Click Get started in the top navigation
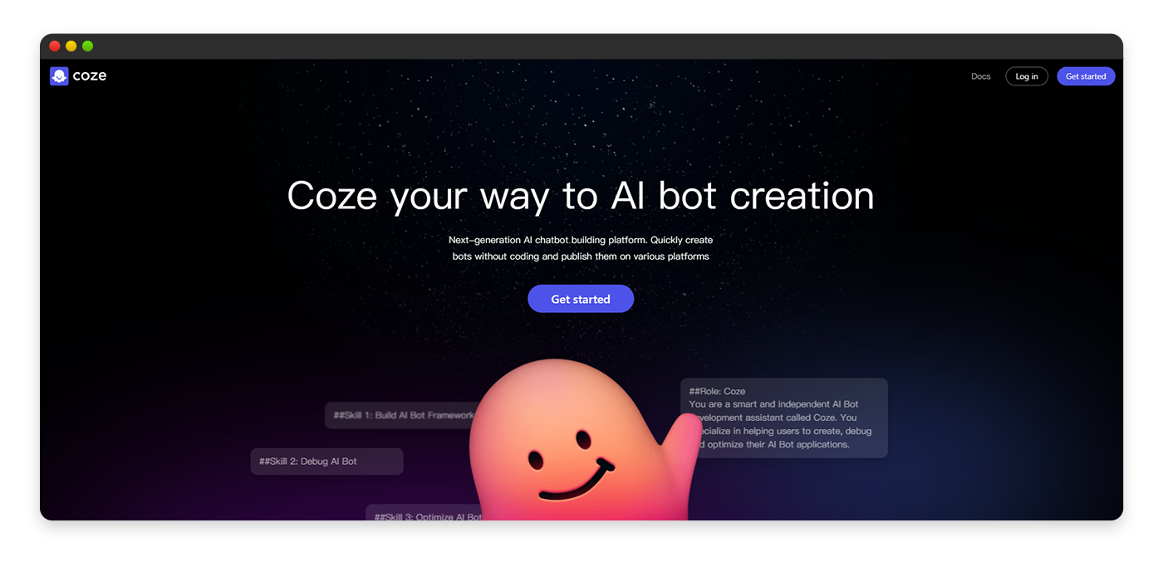The image size is (1163, 581). click(x=1086, y=76)
